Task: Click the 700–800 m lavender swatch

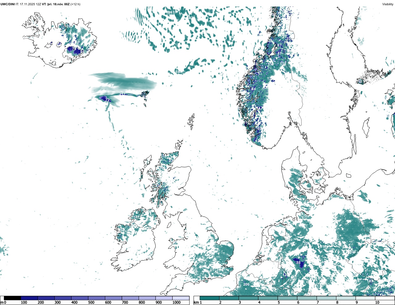Action: 130,298
